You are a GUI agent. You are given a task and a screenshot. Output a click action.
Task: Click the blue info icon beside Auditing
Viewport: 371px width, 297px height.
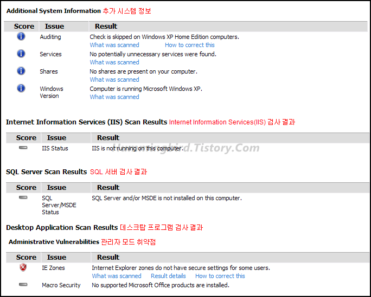click(21, 36)
